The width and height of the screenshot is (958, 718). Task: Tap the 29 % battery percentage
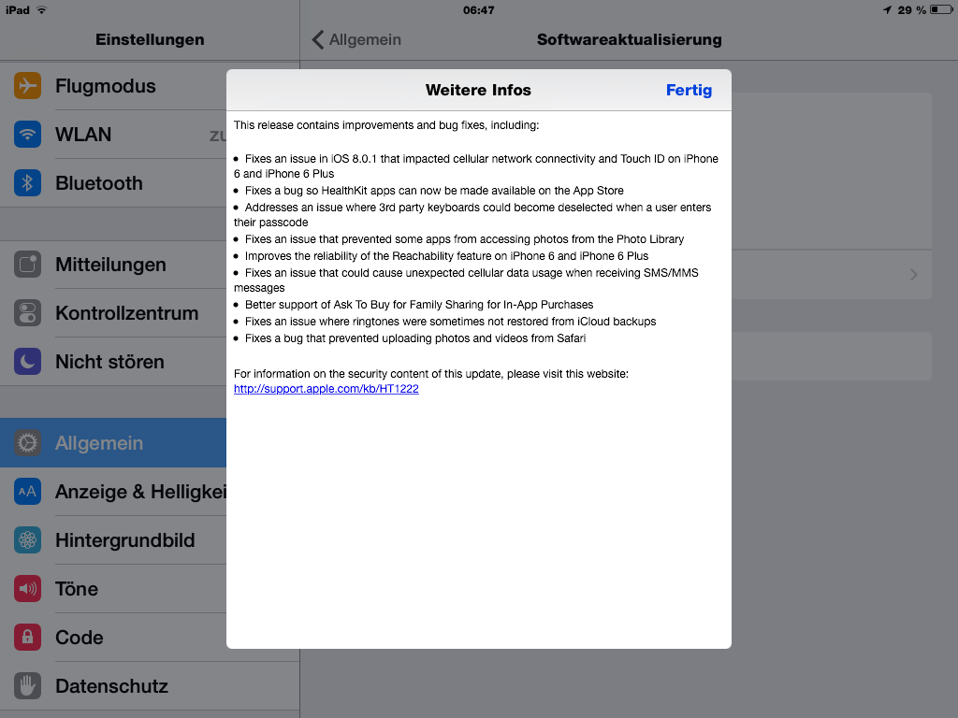[911, 9]
